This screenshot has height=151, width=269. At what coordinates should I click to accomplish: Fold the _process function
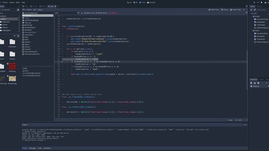coord(61,26)
